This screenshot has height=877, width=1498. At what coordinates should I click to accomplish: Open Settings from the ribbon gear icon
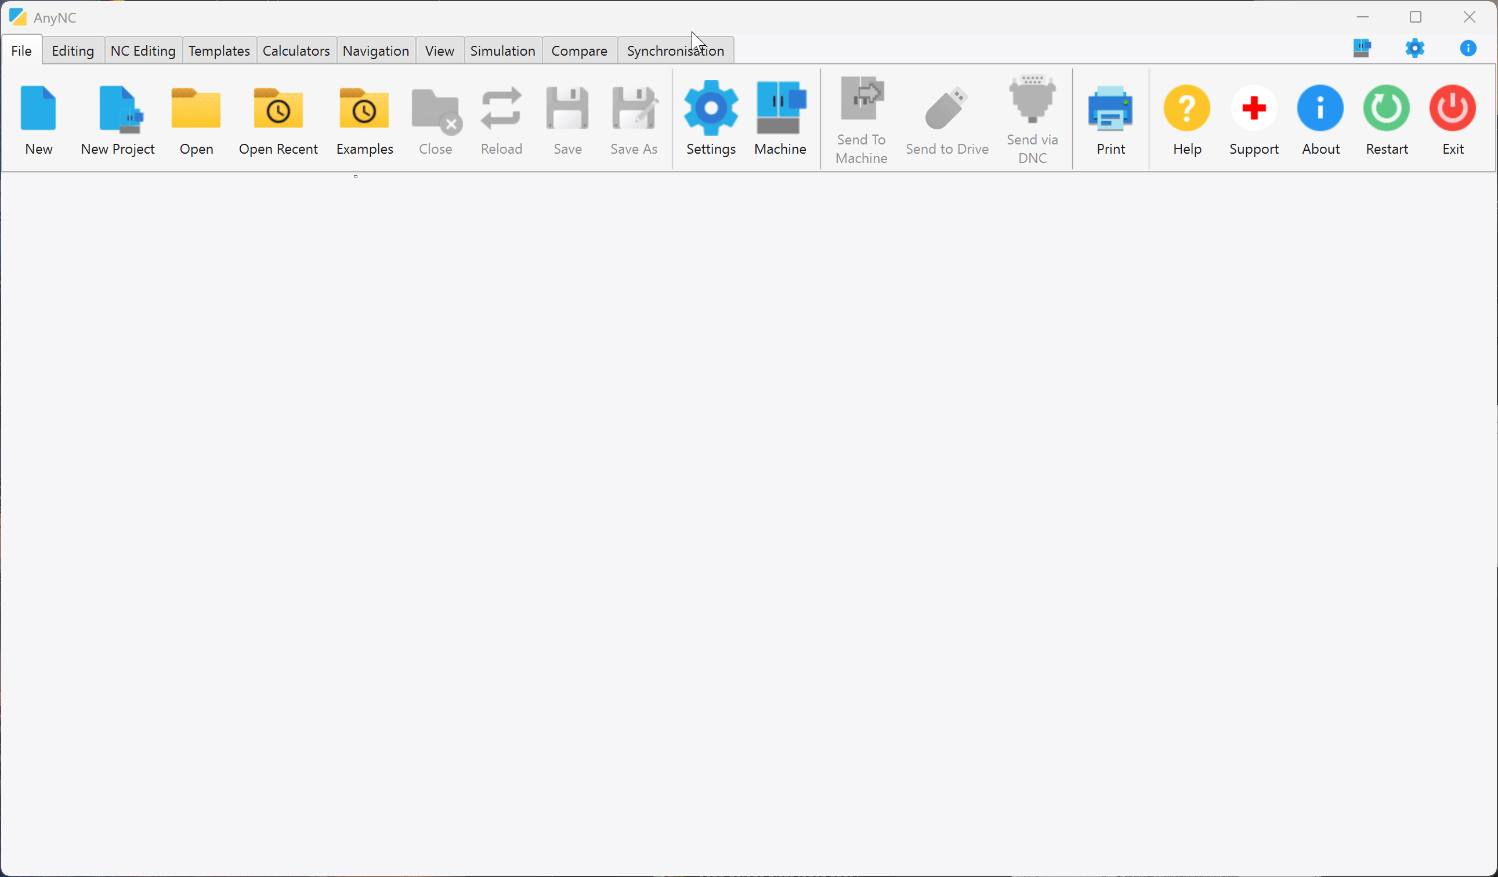[x=711, y=108]
